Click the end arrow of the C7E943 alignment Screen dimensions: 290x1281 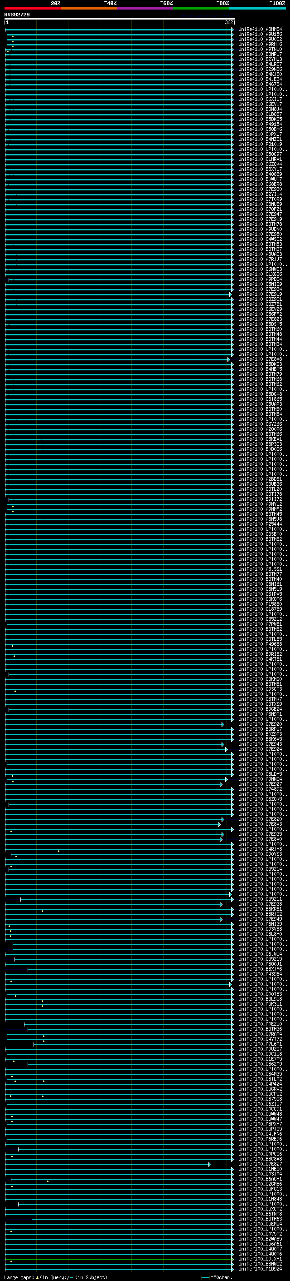[223, 744]
